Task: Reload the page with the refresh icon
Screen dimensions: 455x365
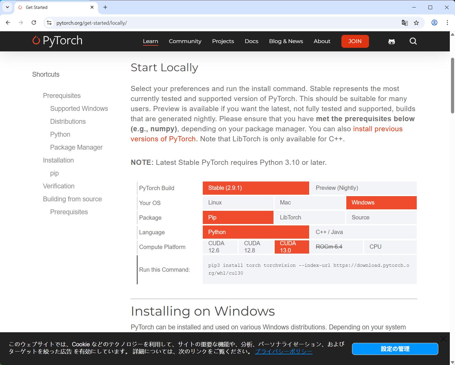Action: pos(34,23)
